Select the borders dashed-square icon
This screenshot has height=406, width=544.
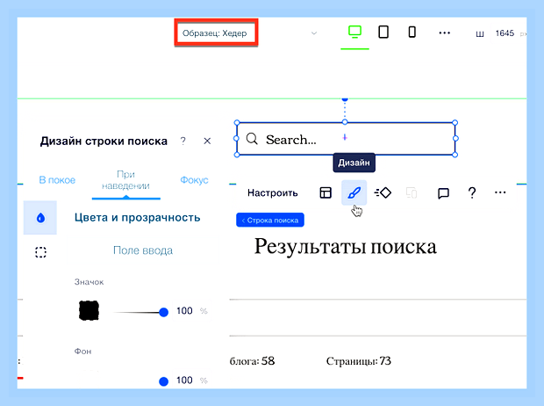pyautogui.click(x=40, y=252)
